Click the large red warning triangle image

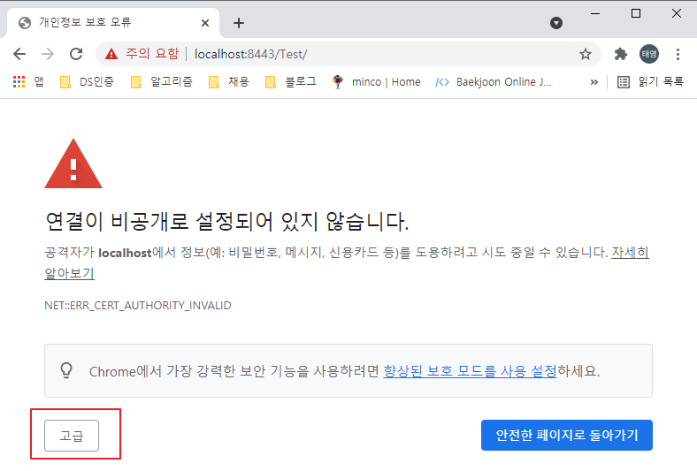click(x=73, y=163)
